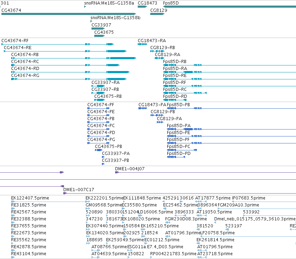The width and height of the screenshot is (296, 259).
Task: Select EST IP07683.5prime
Action: point(249,198)
